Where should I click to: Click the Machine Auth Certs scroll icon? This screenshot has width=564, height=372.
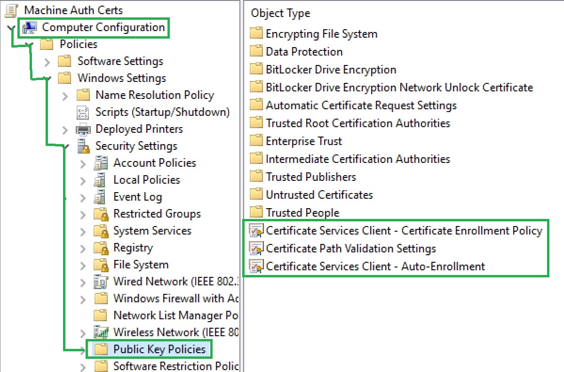[13, 10]
